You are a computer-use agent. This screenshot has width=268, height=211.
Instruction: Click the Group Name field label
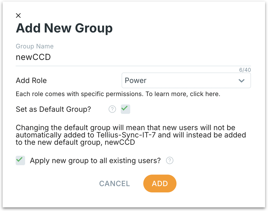coord(35,46)
